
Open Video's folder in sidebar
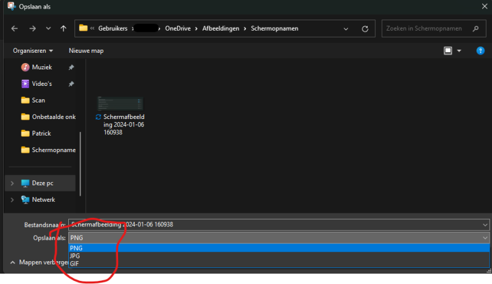(x=42, y=83)
